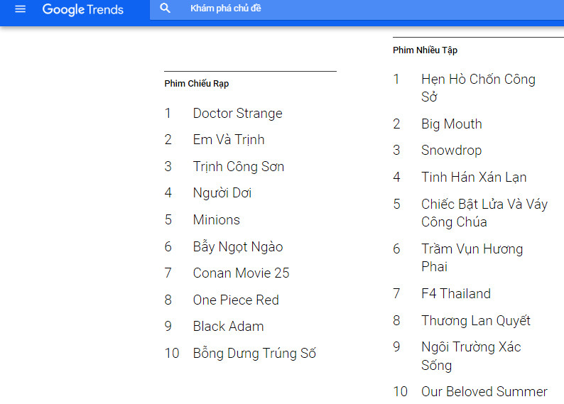The width and height of the screenshot is (564, 404).
Task: Open the Snowdrop series trend
Action: point(451,151)
